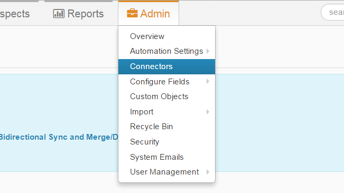Choose Connectors in the Admin menu
The width and height of the screenshot is (344, 193).
tap(166, 66)
